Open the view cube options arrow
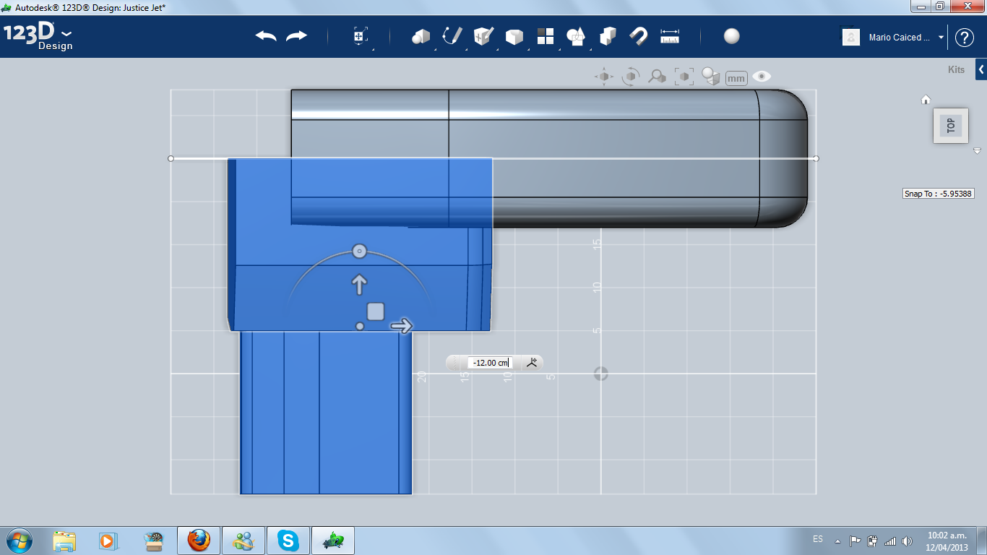The image size is (987, 555). (x=977, y=151)
